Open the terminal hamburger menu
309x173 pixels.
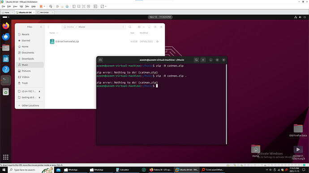(x=203, y=60)
